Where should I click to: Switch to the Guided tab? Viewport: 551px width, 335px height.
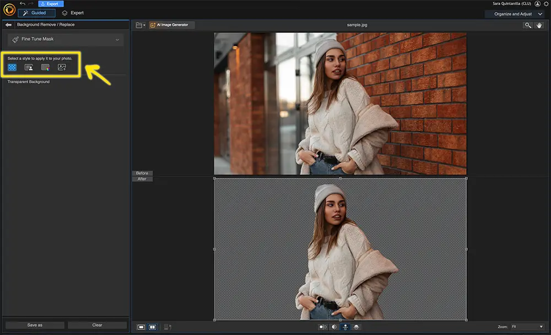36,13
